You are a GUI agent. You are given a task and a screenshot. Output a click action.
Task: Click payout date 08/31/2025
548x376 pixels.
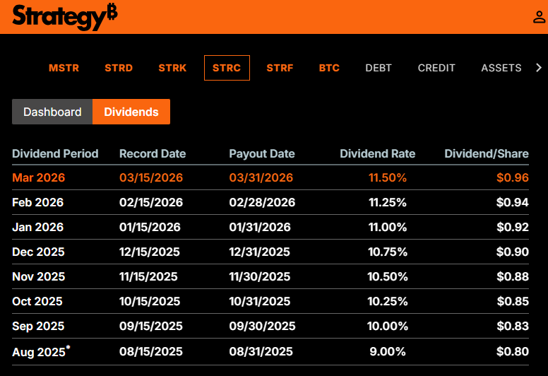261,351
